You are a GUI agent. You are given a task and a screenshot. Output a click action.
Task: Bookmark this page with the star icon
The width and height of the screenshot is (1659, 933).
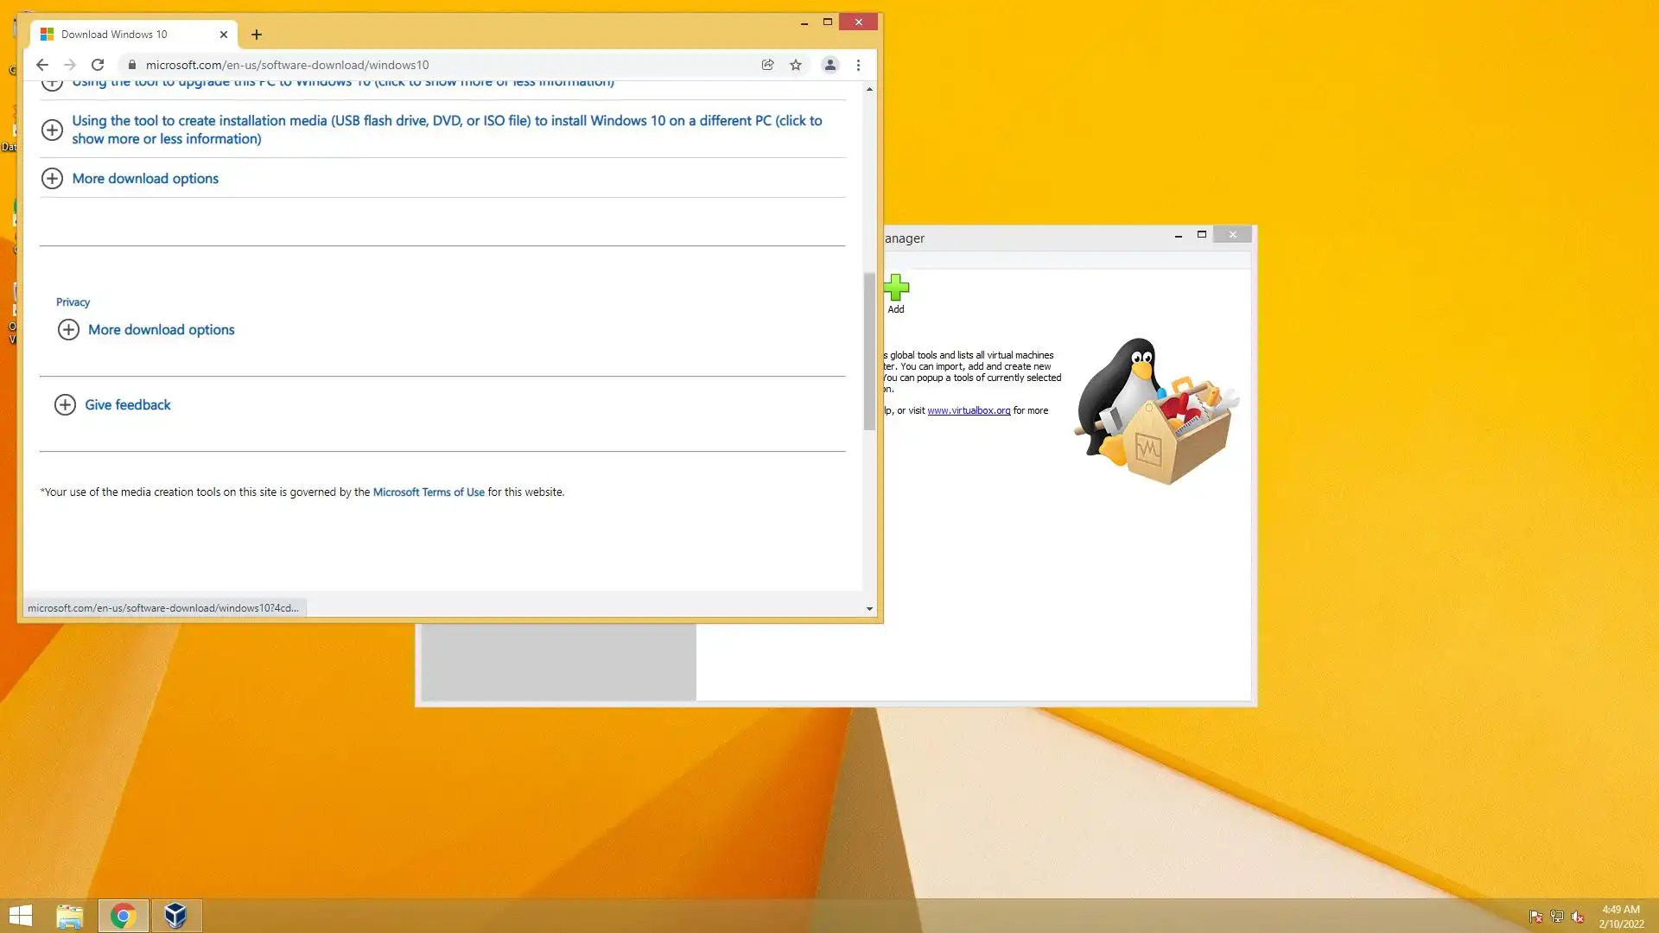(x=795, y=65)
